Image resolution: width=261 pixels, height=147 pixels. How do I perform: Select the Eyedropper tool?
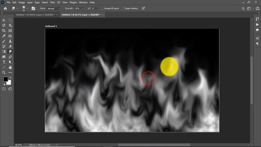(x=4, y=36)
